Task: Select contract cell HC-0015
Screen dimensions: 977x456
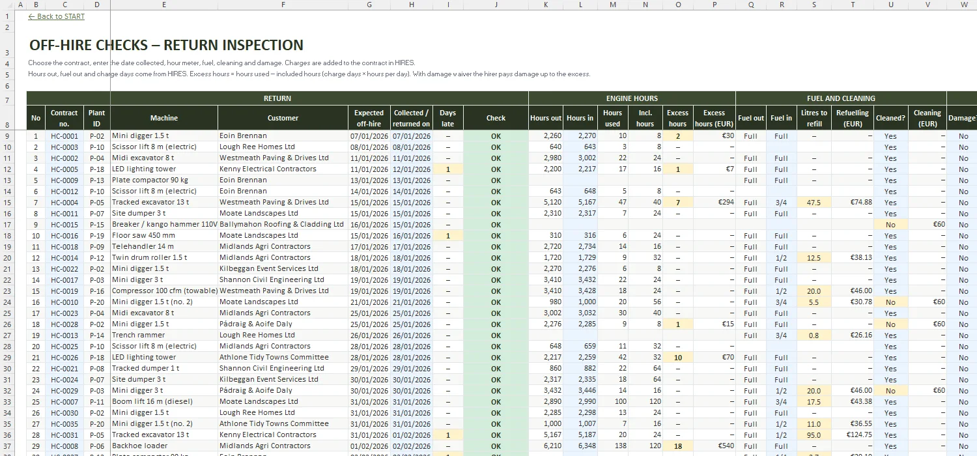Action: click(x=64, y=225)
